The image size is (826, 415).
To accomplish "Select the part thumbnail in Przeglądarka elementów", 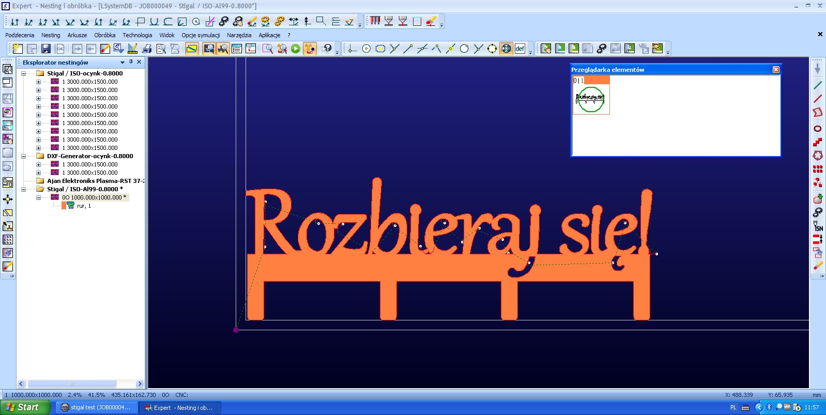I will 591,99.
